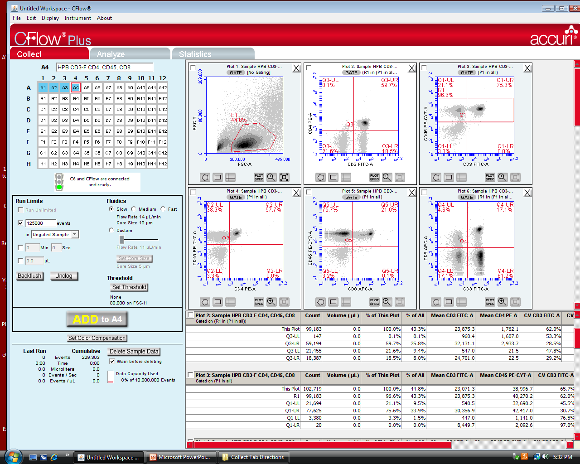Open Plot Spec for Plot 1
This screenshot has height=464, width=580.
[x=259, y=177]
